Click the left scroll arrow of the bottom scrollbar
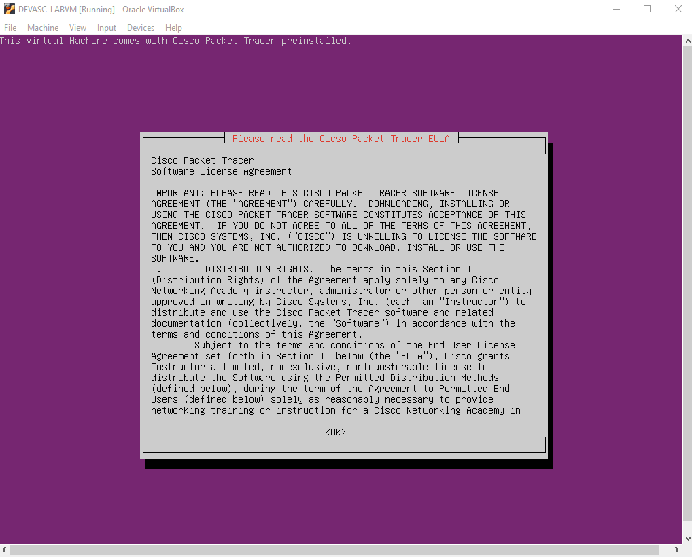The image size is (692, 557). (x=5, y=550)
